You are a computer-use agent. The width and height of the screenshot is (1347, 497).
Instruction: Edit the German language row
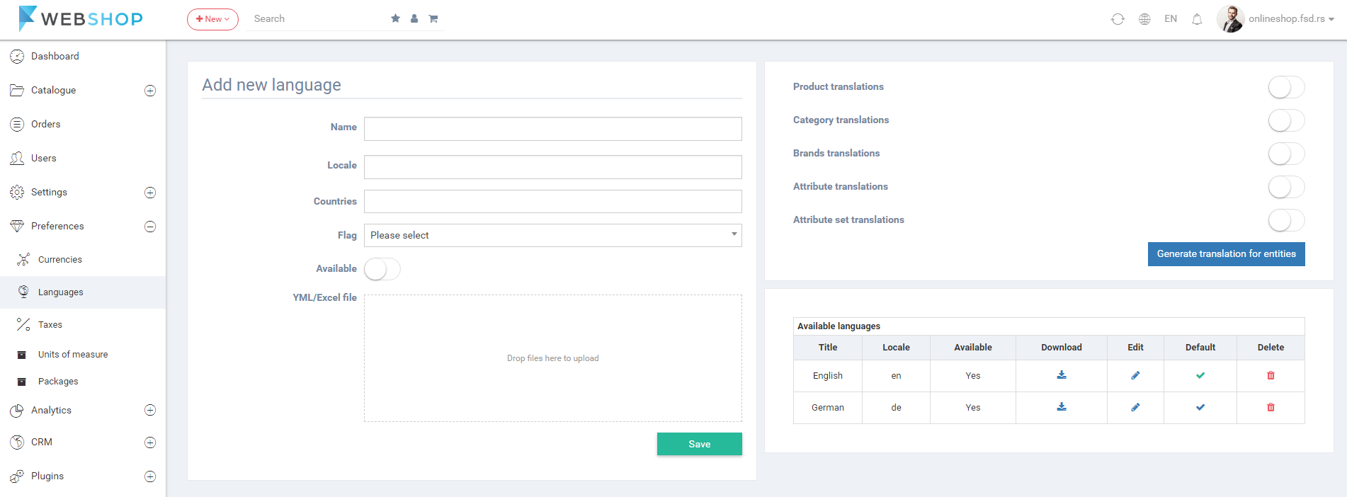pos(1135,407)
